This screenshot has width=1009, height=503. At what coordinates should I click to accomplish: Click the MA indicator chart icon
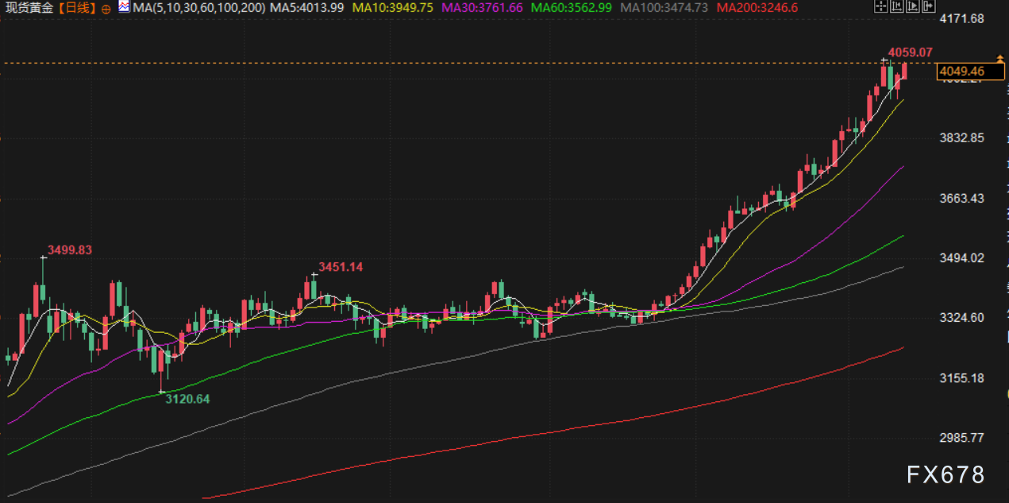[x=124, y=8]
